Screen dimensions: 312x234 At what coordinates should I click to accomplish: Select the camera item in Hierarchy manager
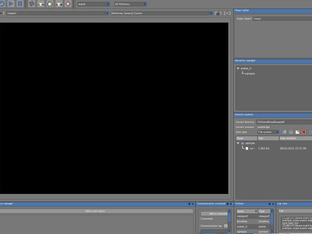(250, 73)
